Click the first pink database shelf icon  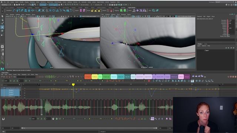[x=81, y=10]
